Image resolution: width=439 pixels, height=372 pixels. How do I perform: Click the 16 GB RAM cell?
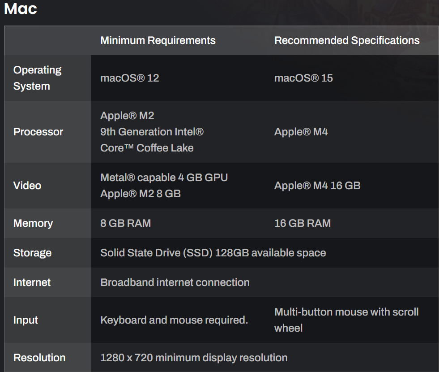click(303, 223)
